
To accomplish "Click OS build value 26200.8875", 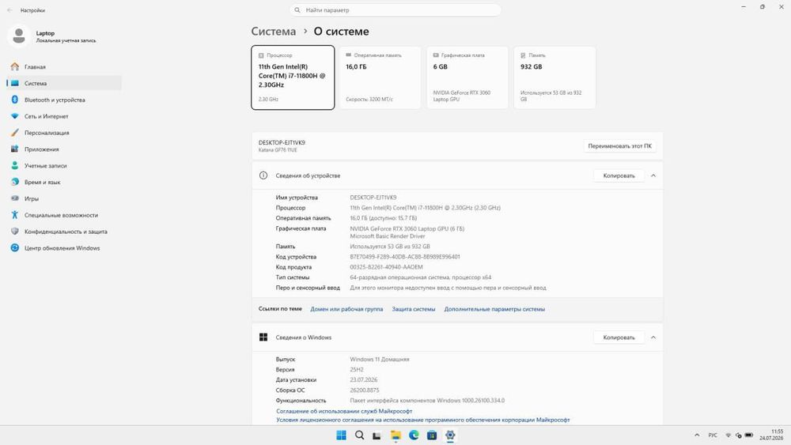I will click(365, 390).
